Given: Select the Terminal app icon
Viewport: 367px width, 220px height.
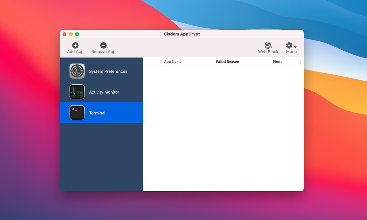Looking at the screenshot, I should tap(77, 113).
